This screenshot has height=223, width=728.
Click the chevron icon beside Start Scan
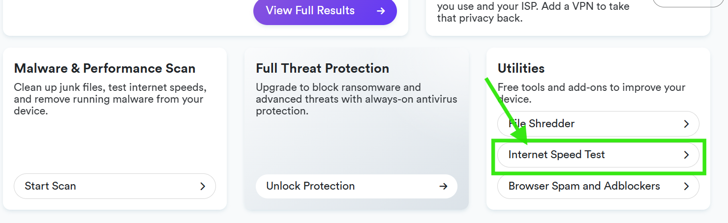(203, 186)
